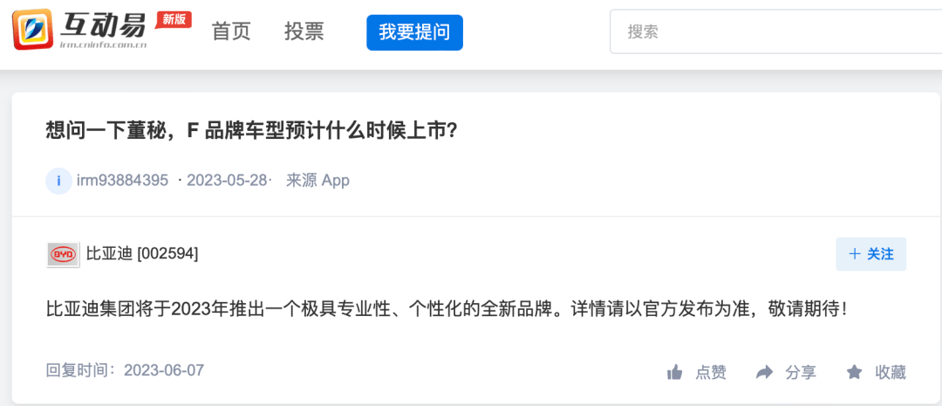The image size is (942, 406).
Task: Follow 比亚迪 with the 关注 button
Action: 871,254
